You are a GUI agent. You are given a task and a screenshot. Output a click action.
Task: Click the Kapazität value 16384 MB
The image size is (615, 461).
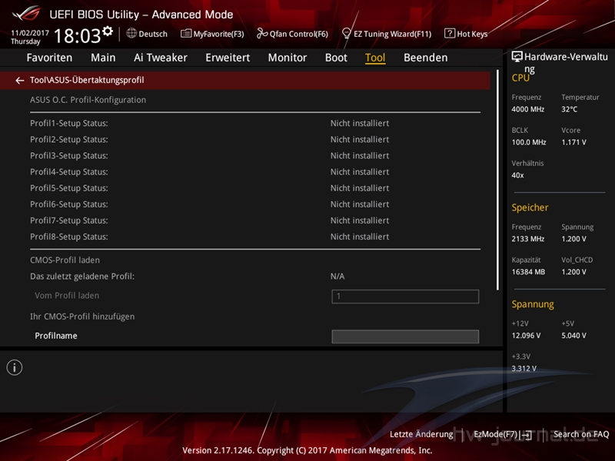pos(528,272)
